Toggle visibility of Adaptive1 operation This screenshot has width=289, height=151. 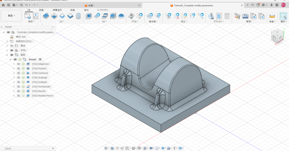pyautogui.click(x=19, y=64)
